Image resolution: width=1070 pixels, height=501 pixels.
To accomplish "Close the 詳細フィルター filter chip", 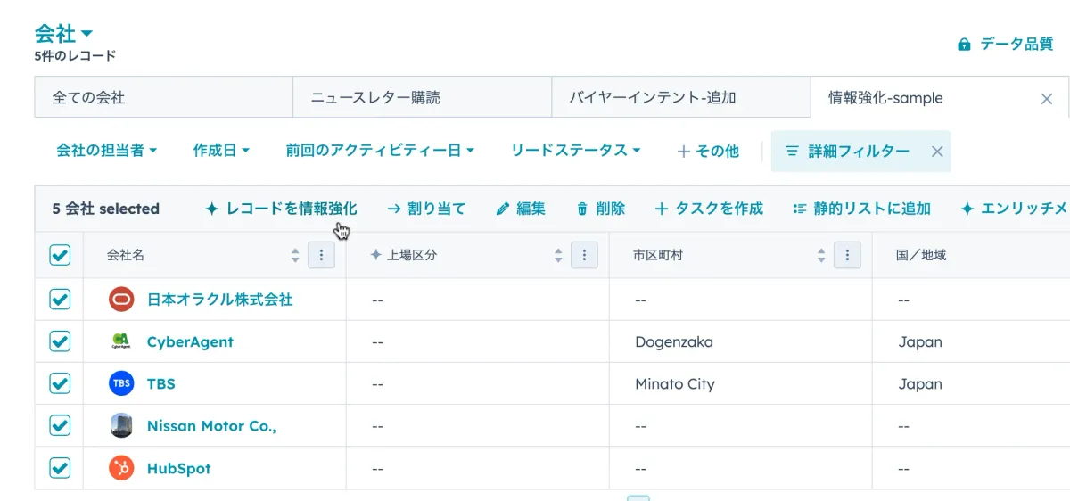I will pyautogui.click(x=937, y=152).
